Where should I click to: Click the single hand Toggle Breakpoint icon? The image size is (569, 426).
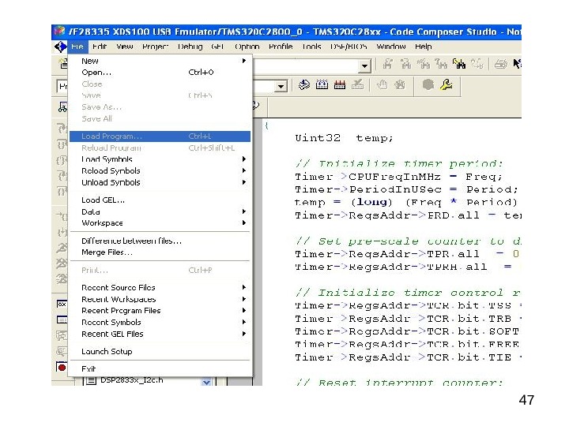(382, 84)
